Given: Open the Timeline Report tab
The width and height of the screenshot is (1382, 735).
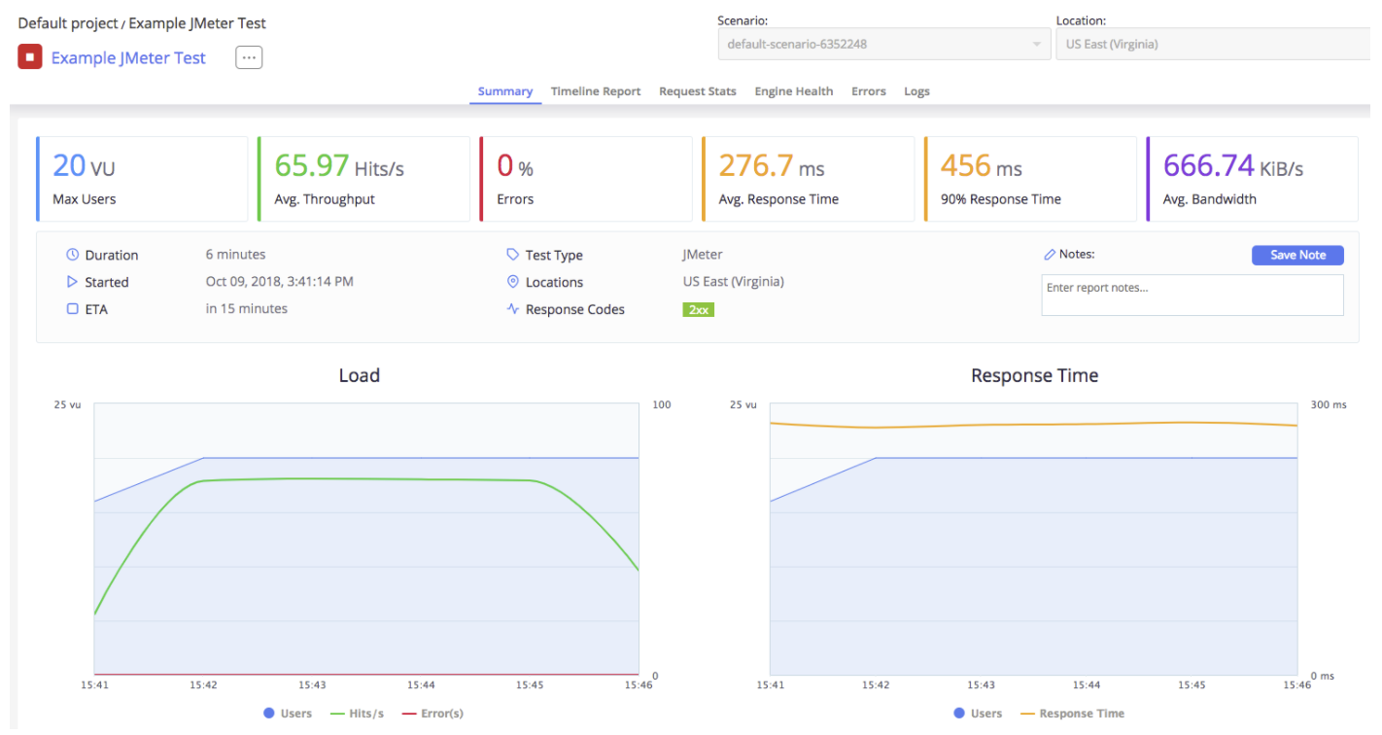Looking at the screenshot, I should point(596,91).
